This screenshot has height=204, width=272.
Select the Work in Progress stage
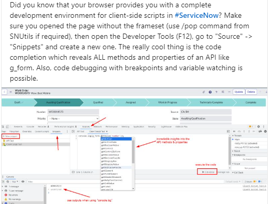(x=168, y=102)
